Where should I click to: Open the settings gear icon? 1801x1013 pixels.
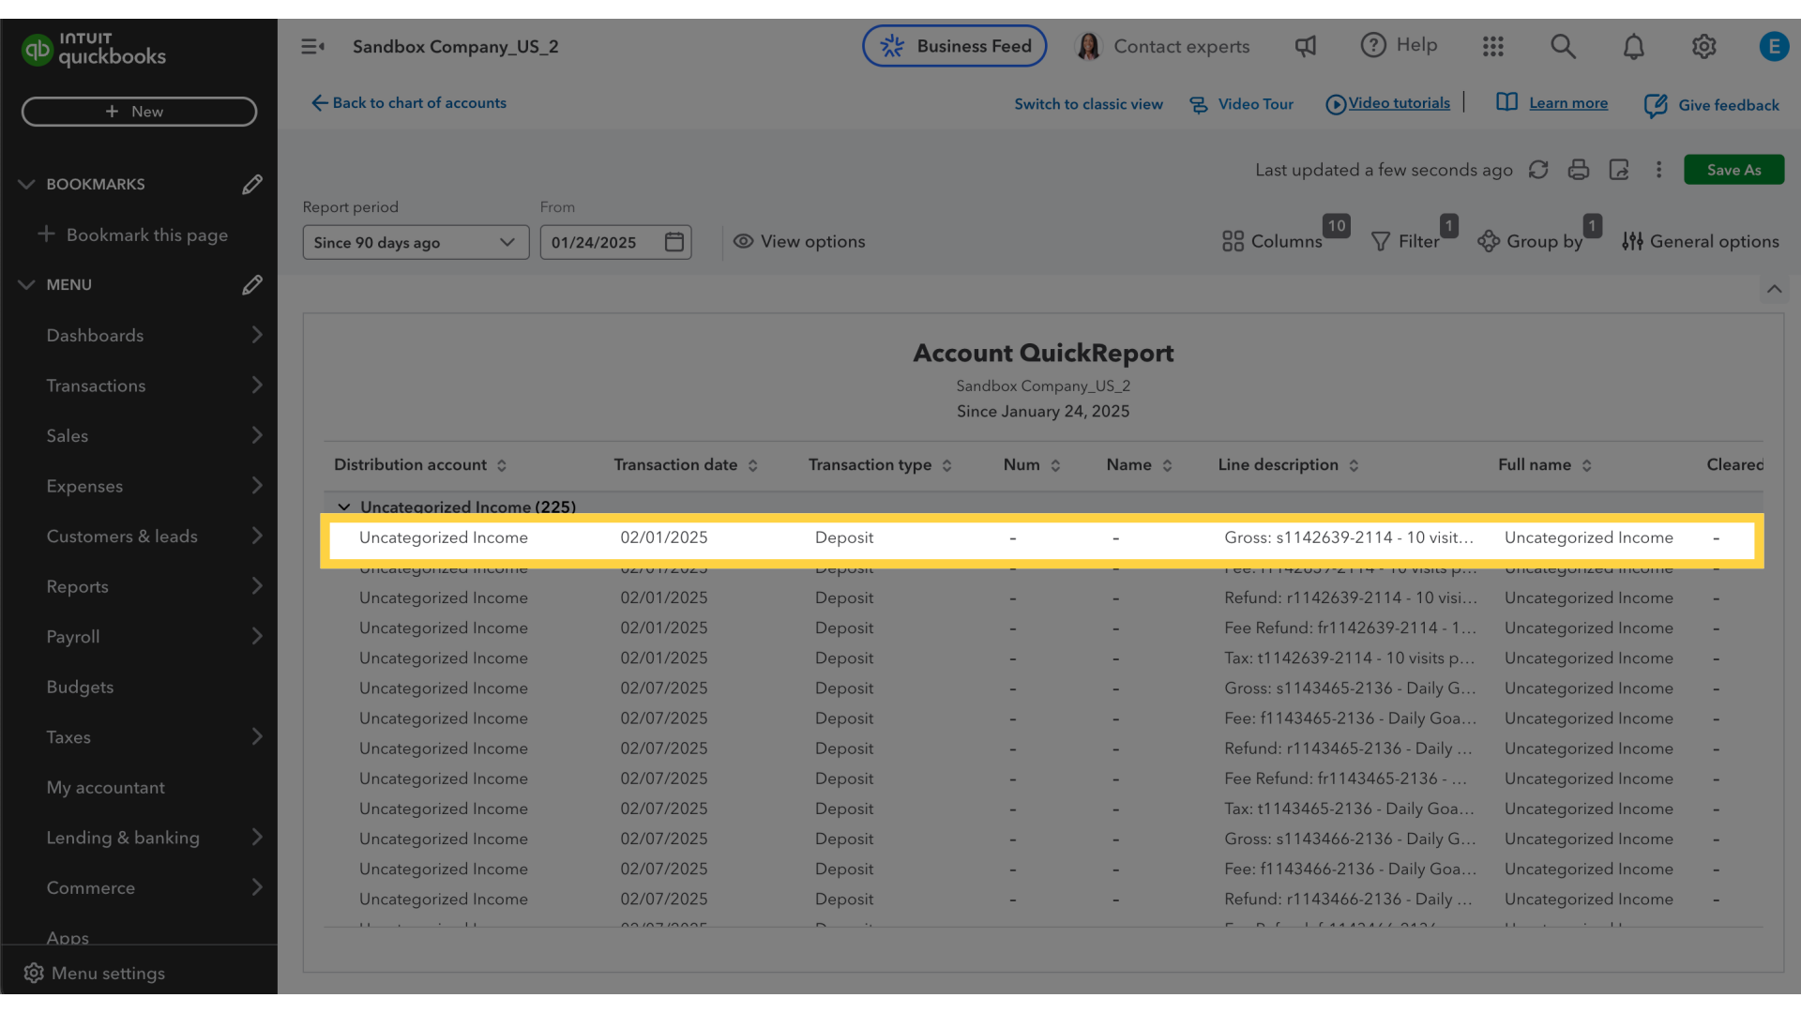click(x=1704, y=46)
